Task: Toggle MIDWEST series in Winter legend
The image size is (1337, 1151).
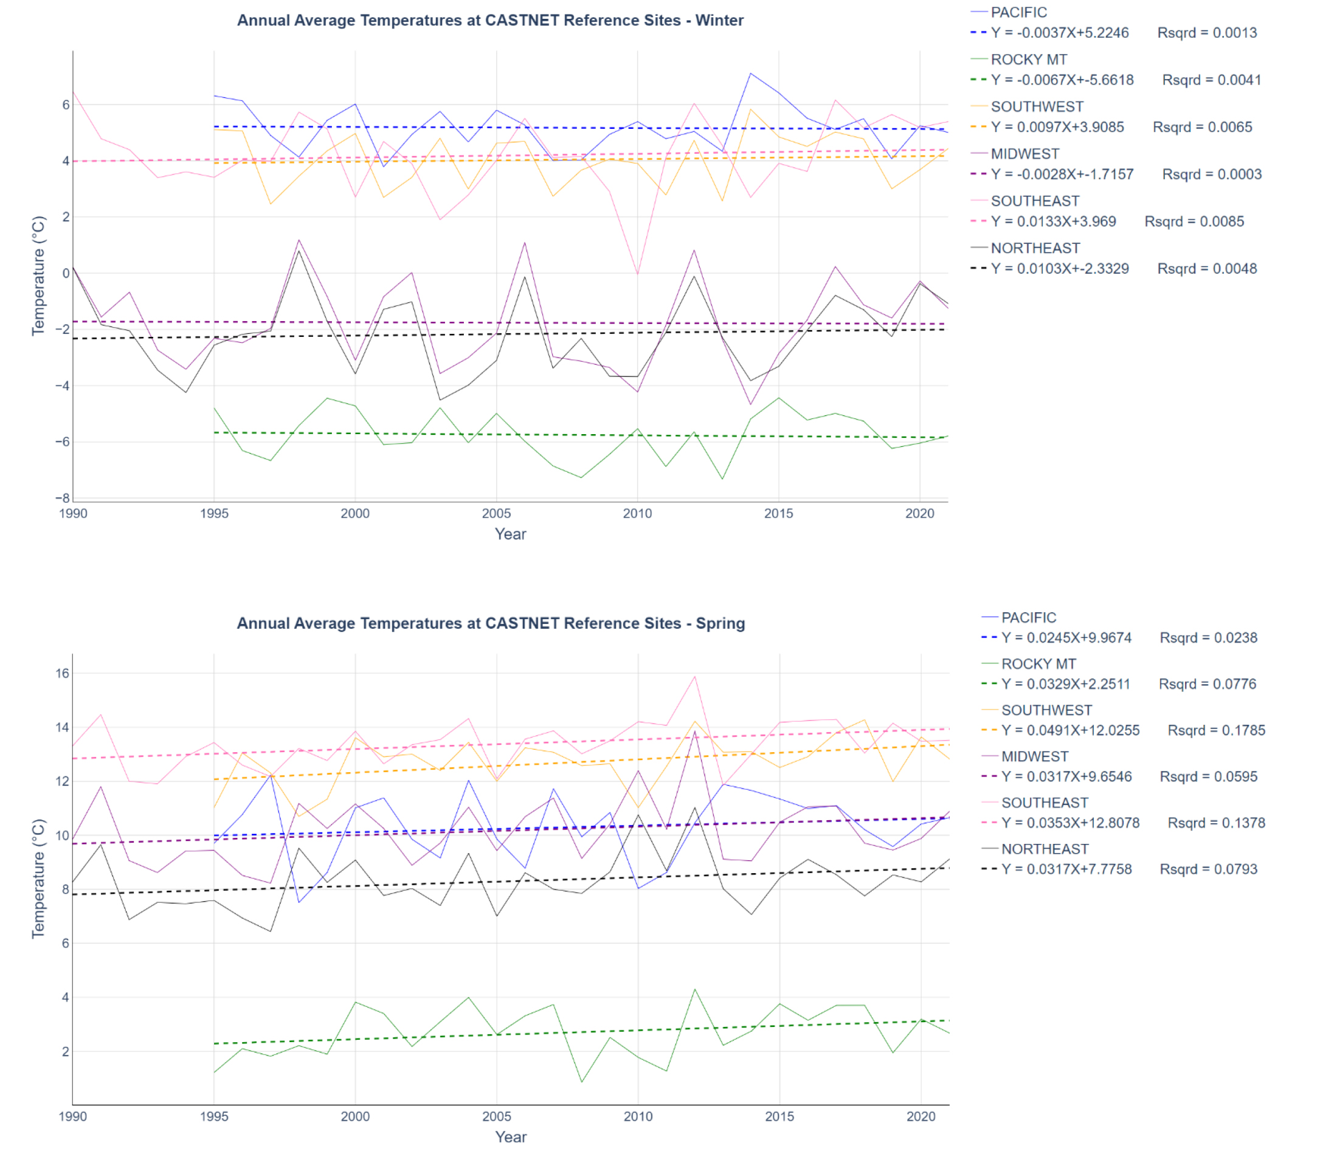Action: tap(1024, 154)
